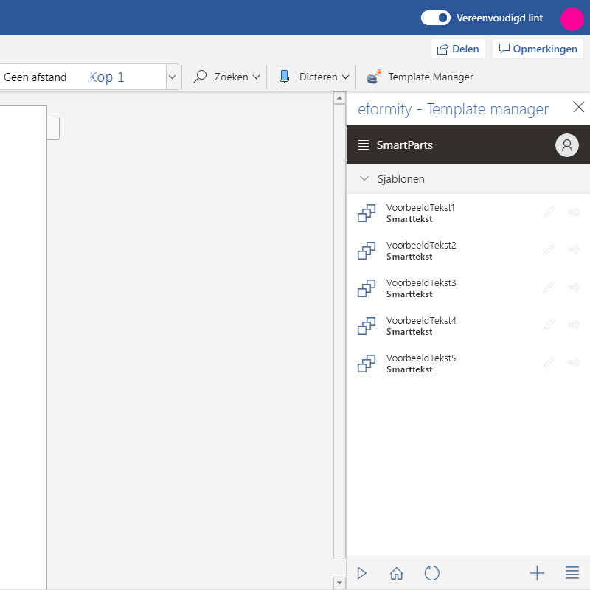Collapse the Sjablonen section

tap(364, 178)
